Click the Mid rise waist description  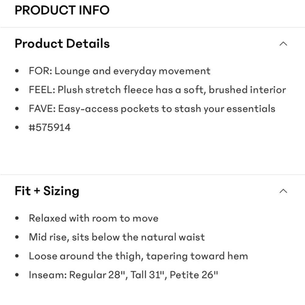pos(117,237)
